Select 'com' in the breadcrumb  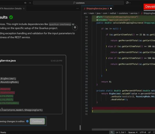(x=105, y=13)
